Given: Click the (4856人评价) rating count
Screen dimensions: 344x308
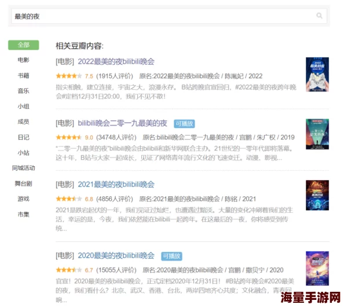Looking at the screenshot, I should click(x=115, y=199).
